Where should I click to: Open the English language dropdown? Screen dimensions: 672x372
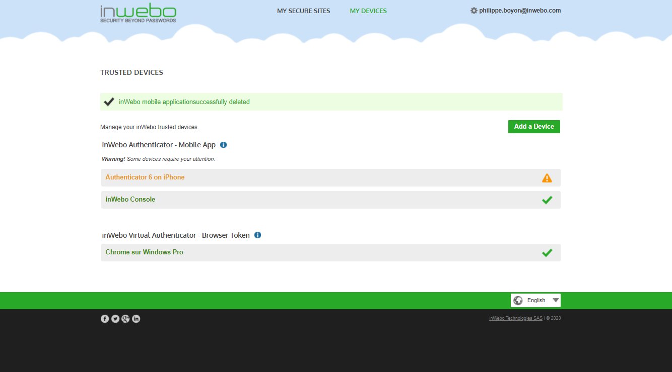pyautogui.click(x=535, y=301)
